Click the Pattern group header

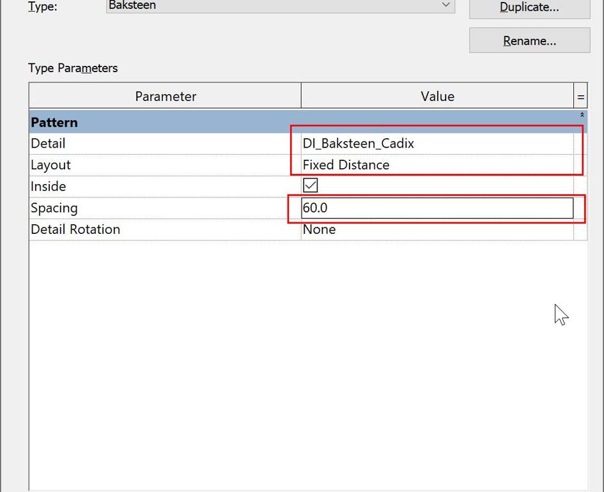[308, 123]
